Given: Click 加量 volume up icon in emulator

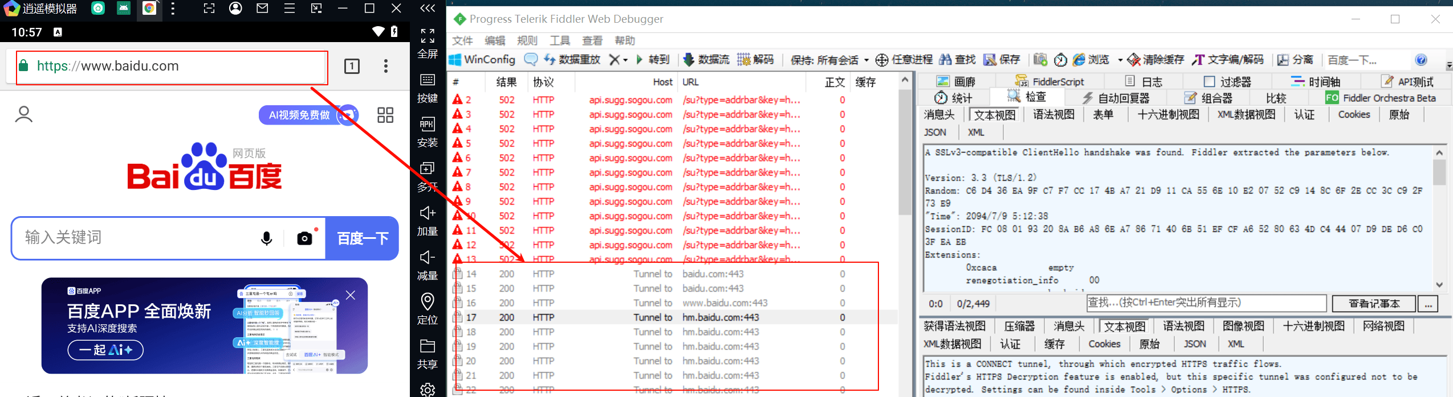Looking at the screenshot, I should (x=428, y=213).
